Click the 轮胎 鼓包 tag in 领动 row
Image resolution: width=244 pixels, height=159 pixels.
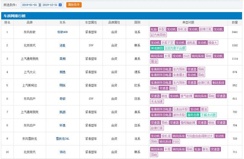pos(202,149)
